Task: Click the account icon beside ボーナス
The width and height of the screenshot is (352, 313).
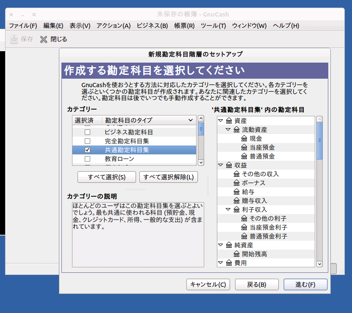Action: pos(236,183)
